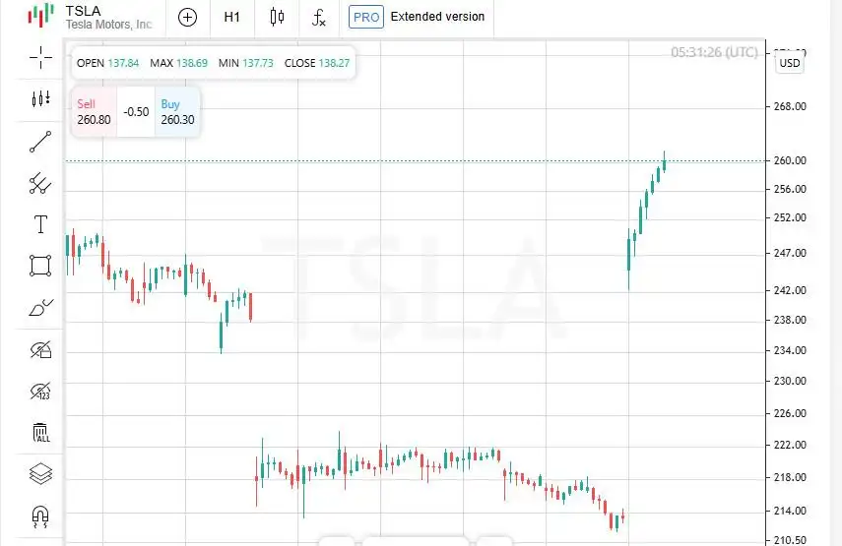Viewport: 842px width, 546px height.
Task: Open the H1 timeframe selector
Action: [x=232, y=17]
